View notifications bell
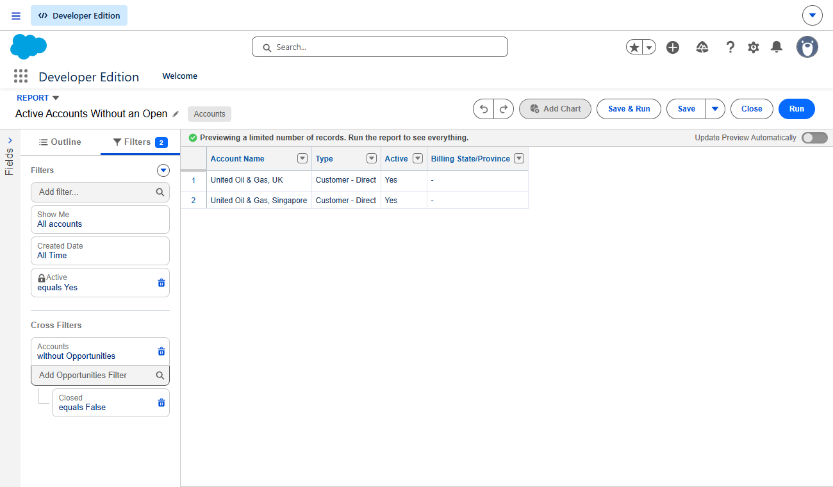The height and width of the screenshot is (487, 833). pos(777,47)
